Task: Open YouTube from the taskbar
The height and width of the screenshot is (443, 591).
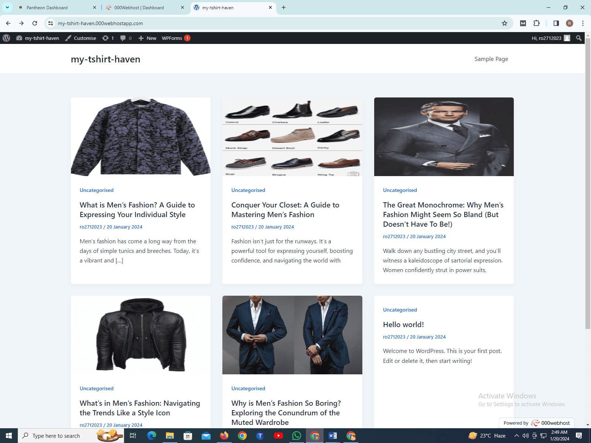Action: [279, 436]
